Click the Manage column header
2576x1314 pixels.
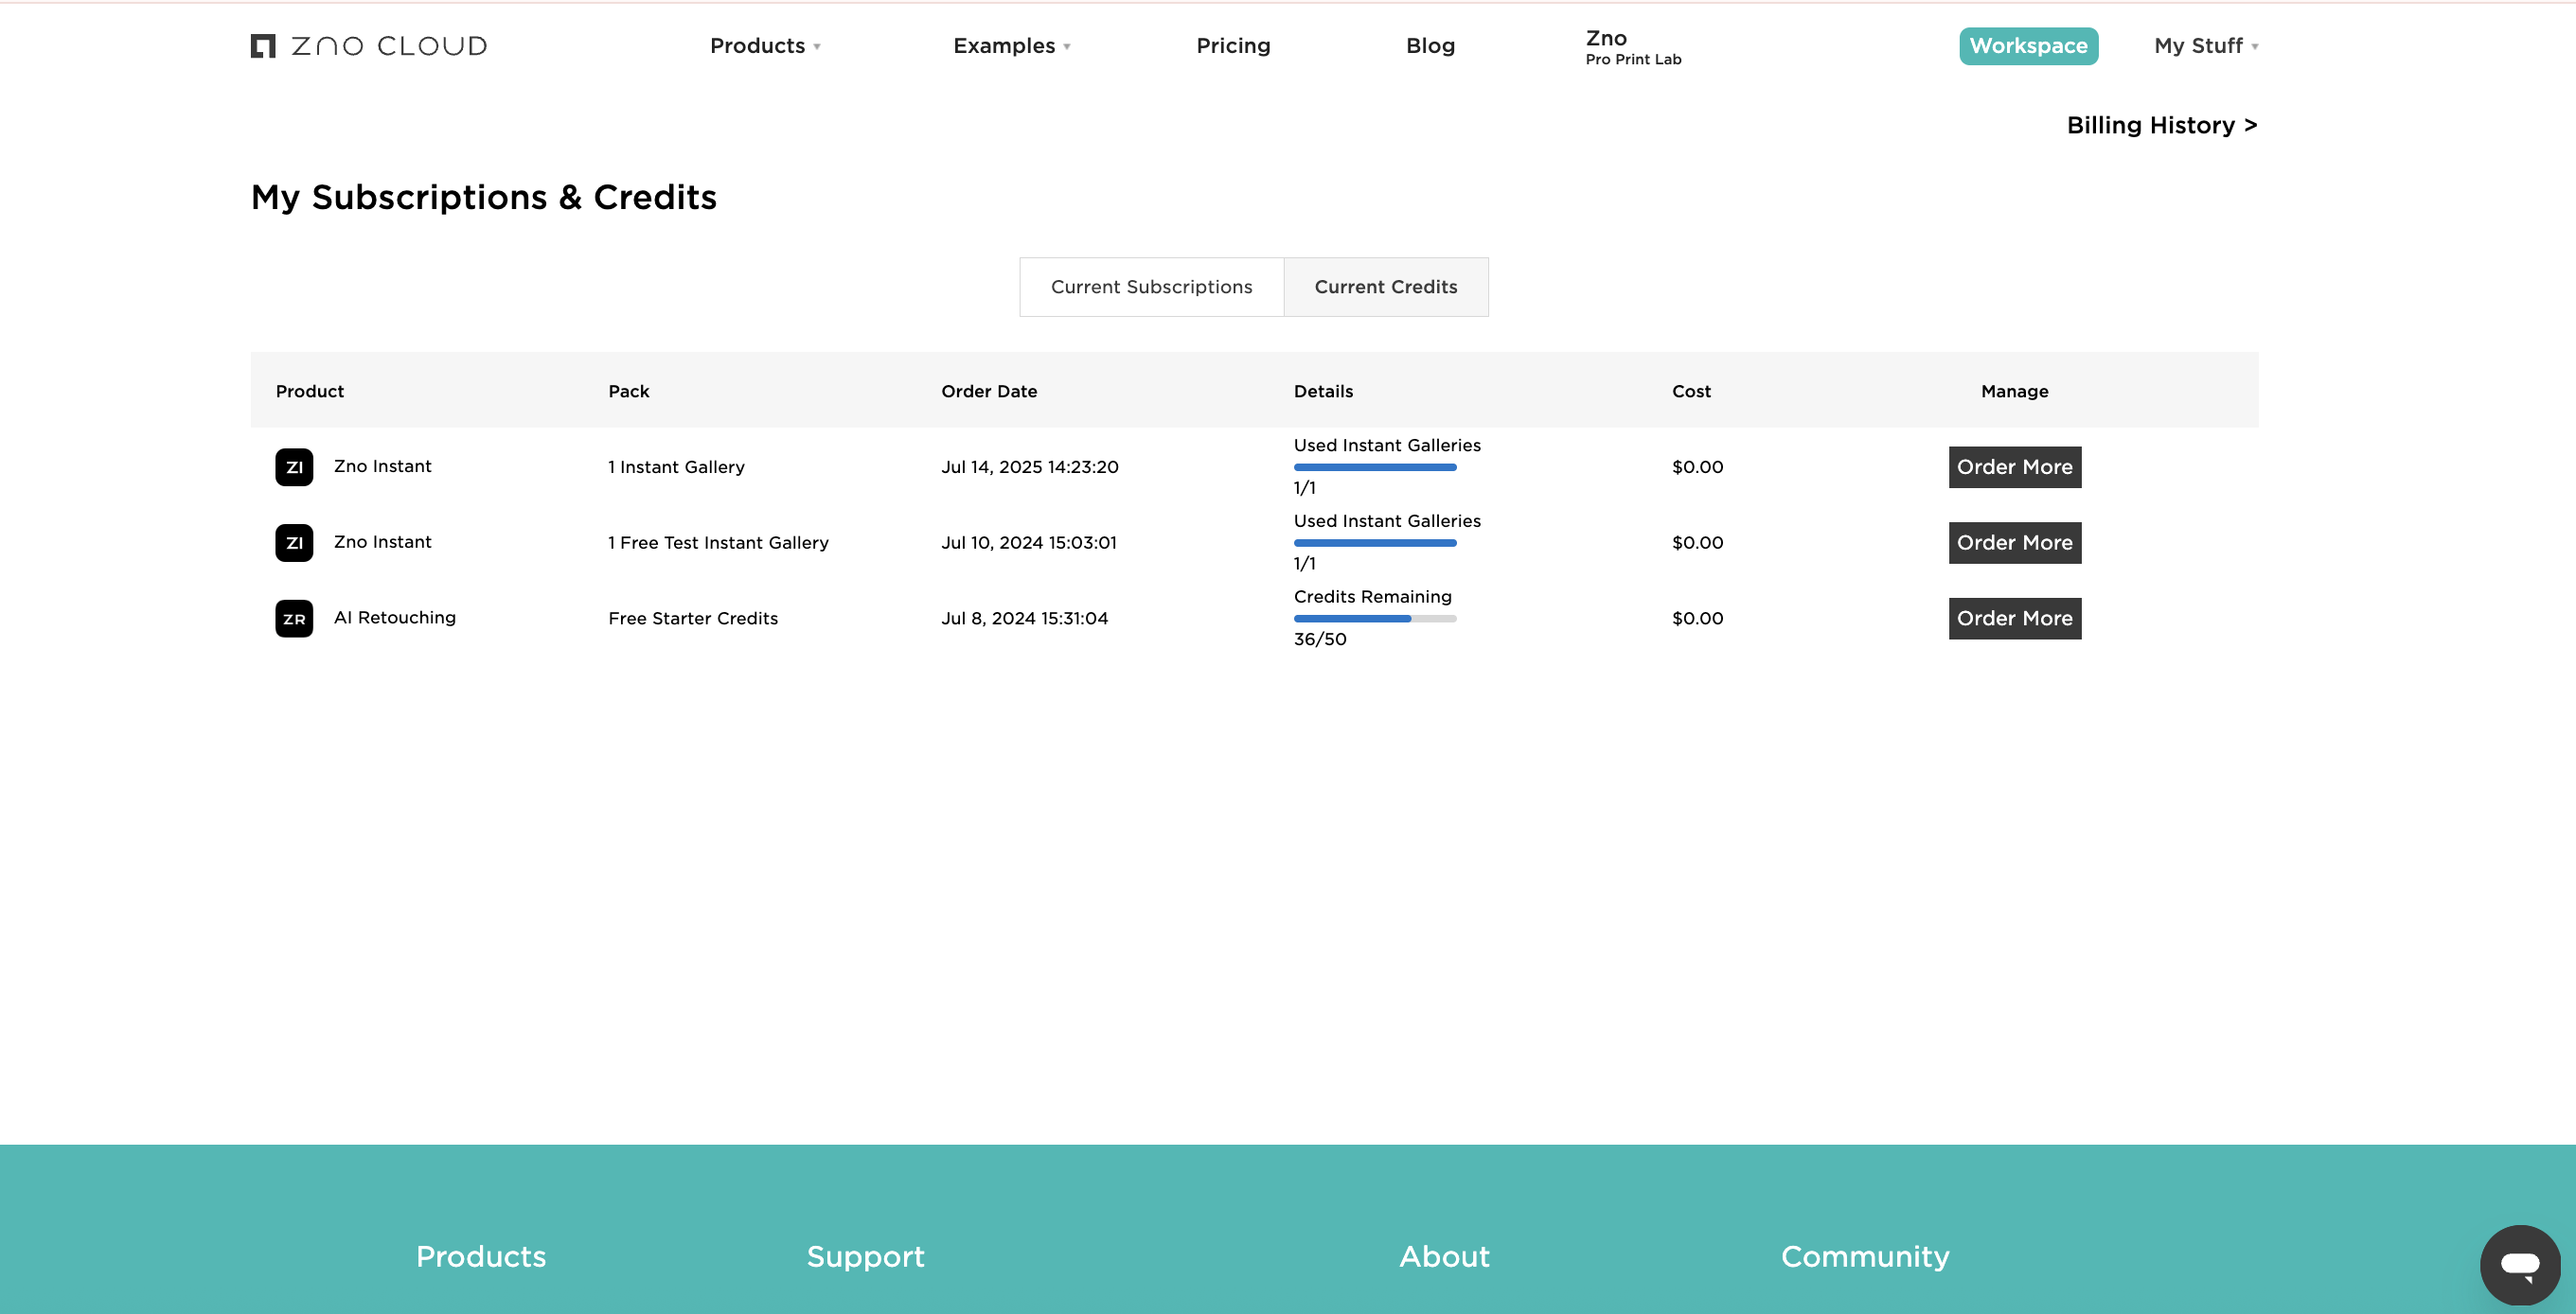point(2014,392)
